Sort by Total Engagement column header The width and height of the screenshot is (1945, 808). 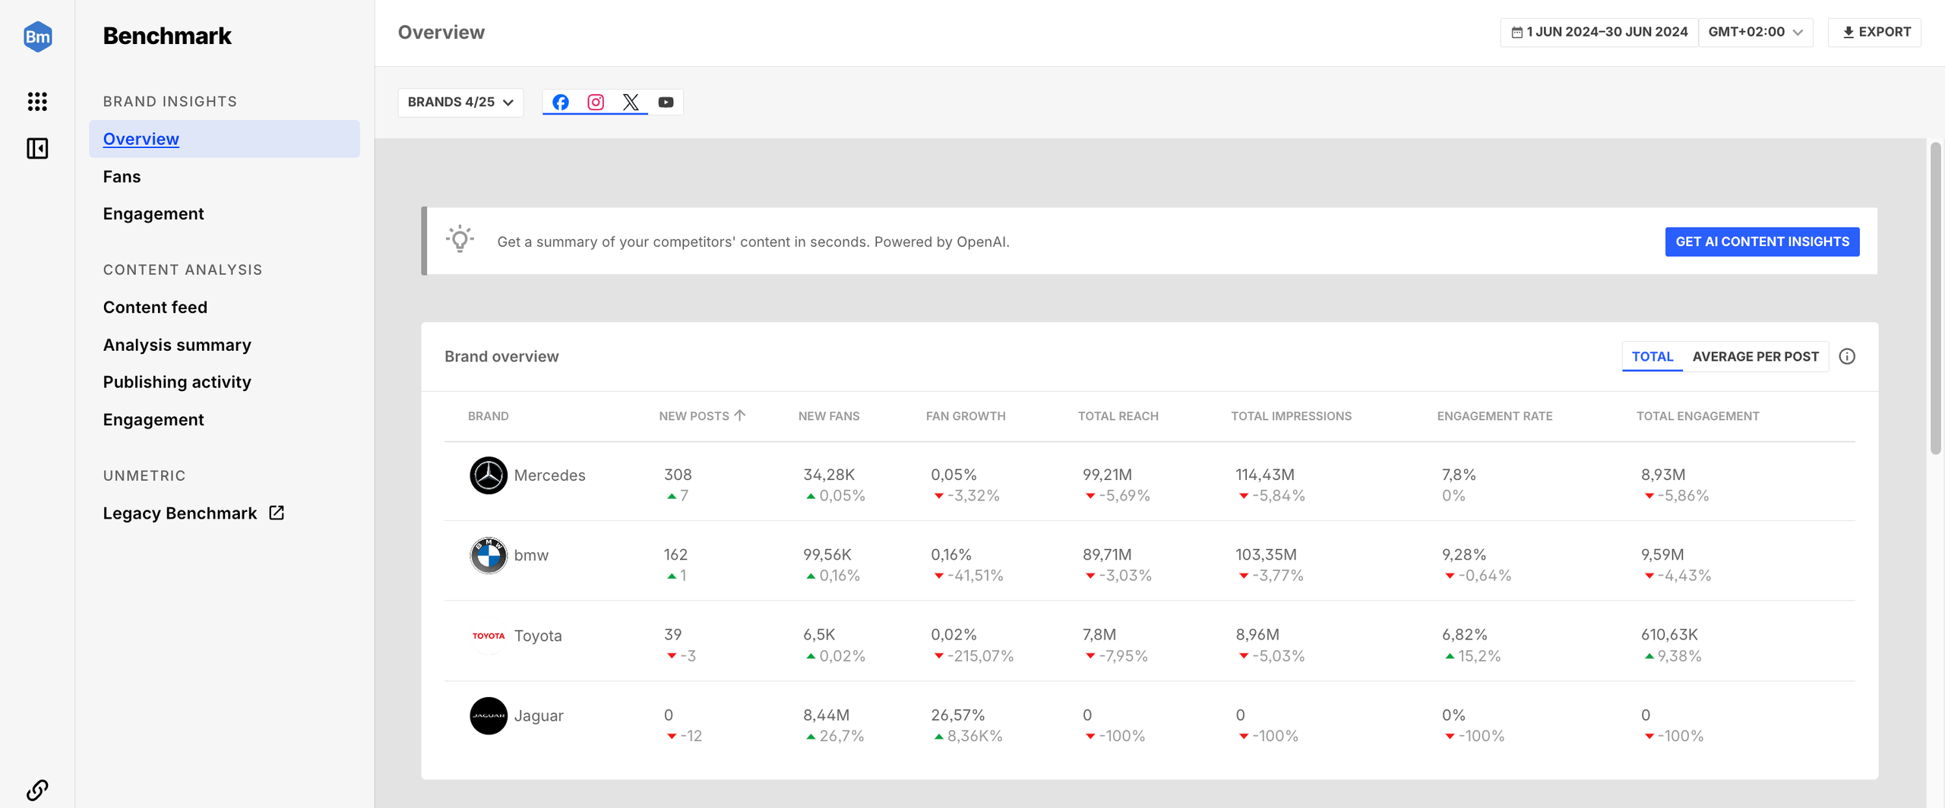(1697, 416)
